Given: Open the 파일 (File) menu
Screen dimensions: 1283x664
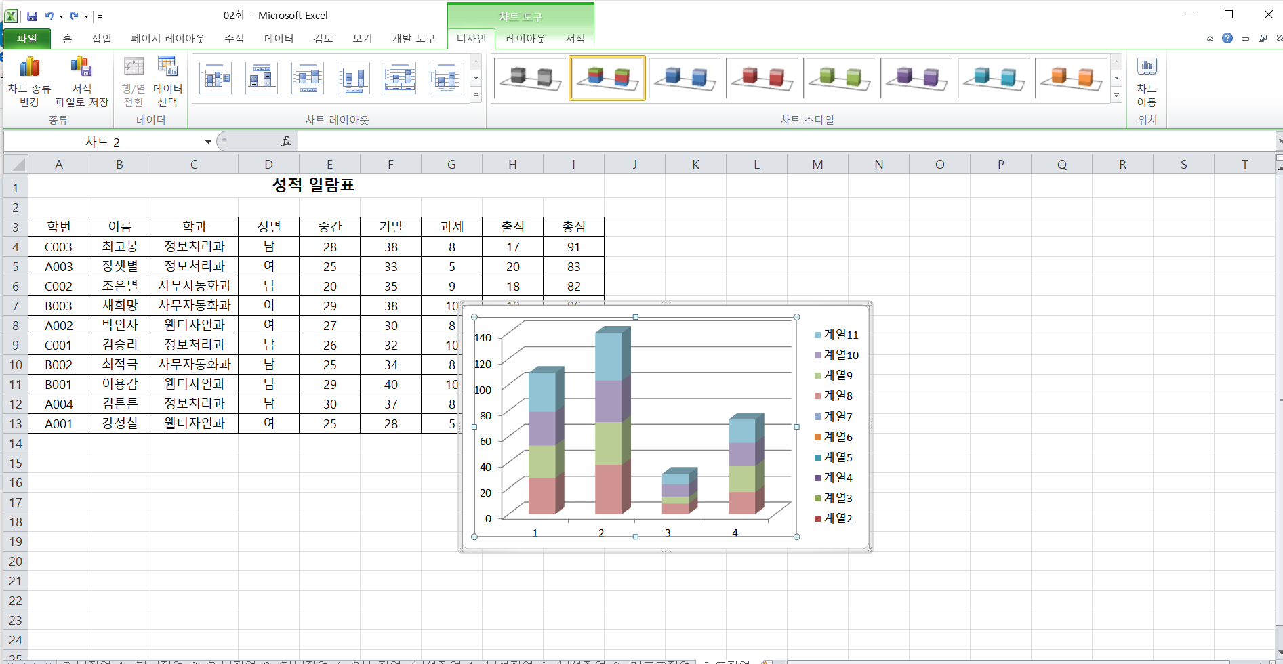Looking at the screenshot, I should [27, 39].
